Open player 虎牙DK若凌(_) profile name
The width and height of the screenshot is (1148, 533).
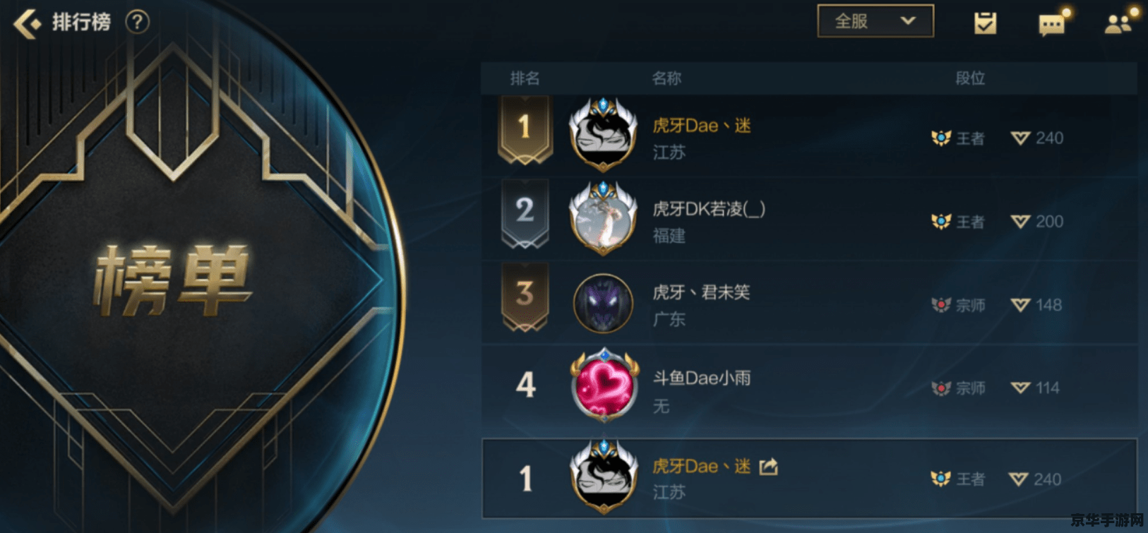[709, 209]
